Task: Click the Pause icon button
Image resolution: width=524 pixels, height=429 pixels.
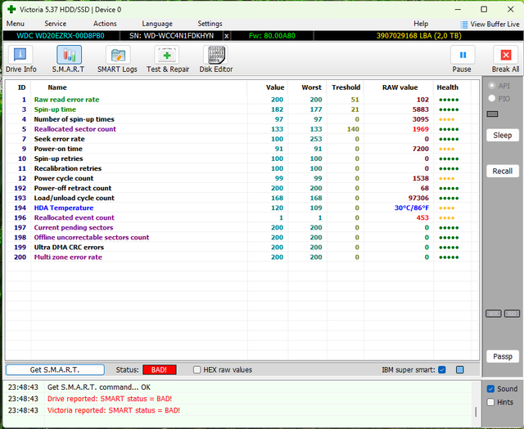Action: click(x=463, y=55)
